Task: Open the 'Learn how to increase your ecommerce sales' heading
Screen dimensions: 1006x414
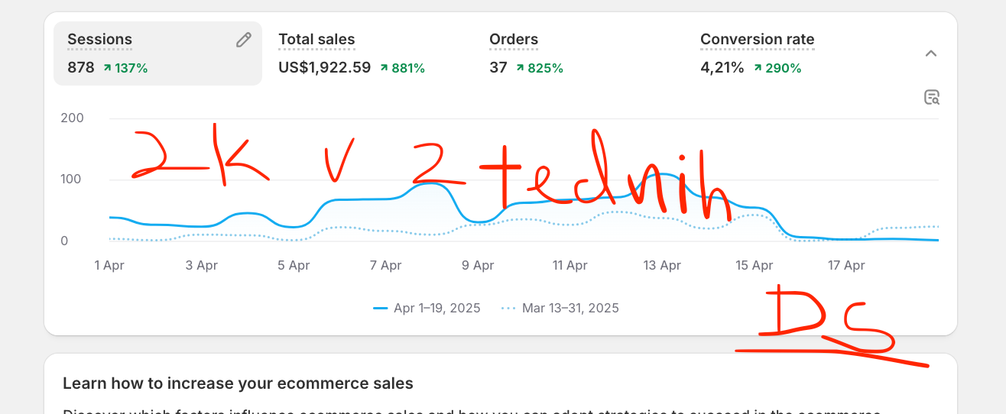Action: [238, 383]
